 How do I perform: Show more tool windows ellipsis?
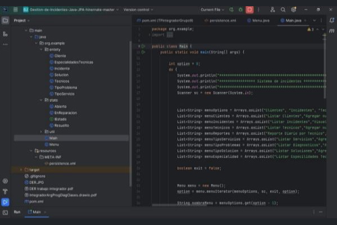point(5,44)
